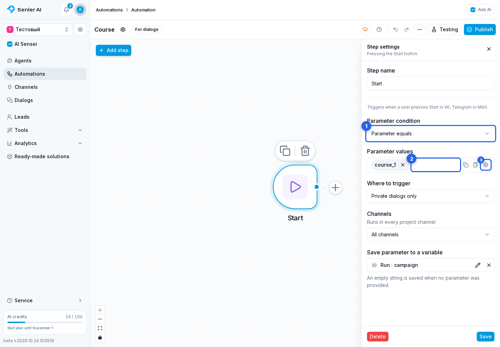Viewport: 500px width, 347px height.
Task: Open the three-dots more options menu
Action: click(420, 29)
